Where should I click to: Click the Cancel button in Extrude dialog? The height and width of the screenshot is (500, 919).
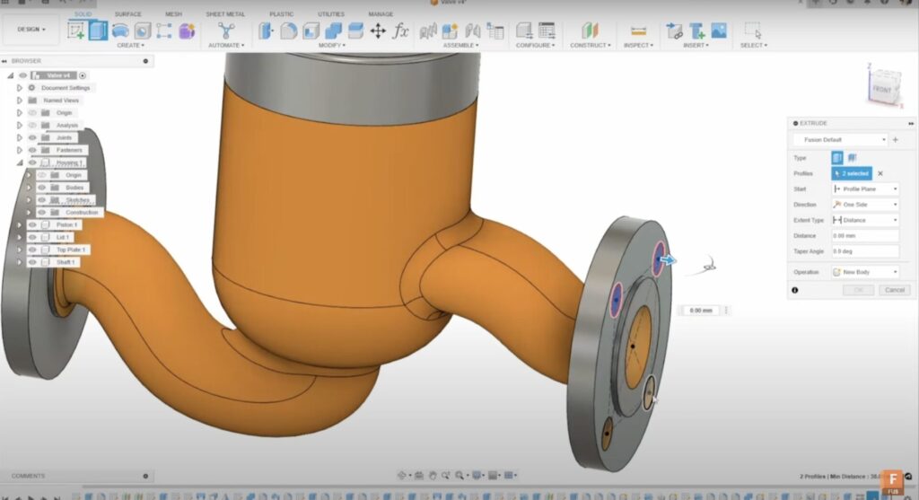[x=894, y=290]
